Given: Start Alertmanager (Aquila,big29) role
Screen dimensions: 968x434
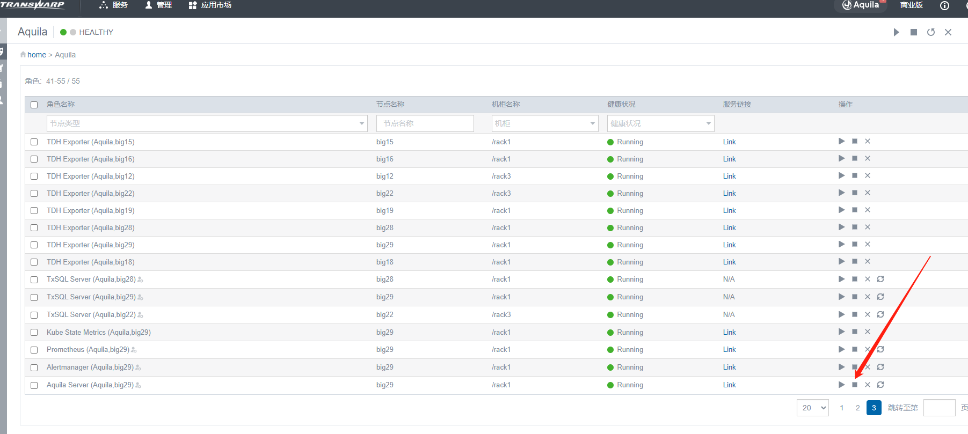Looking at the screenshot, I should point(841,367).
